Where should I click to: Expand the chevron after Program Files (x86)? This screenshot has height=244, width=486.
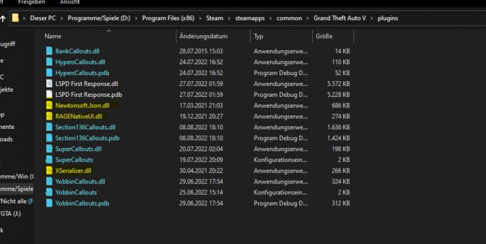click(200, 18)
